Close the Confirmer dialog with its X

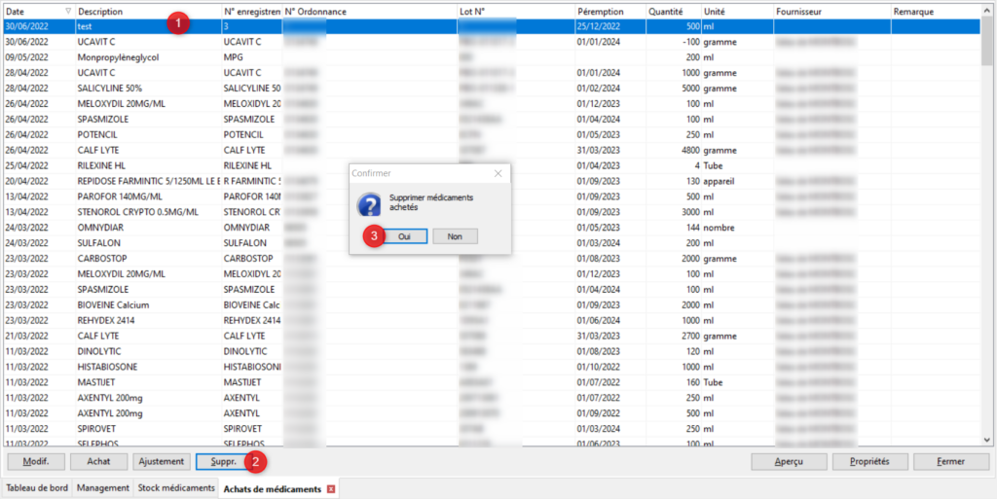tap(498, 173)
